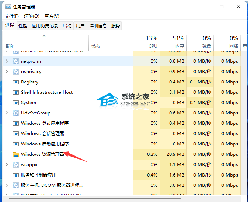Switch to the 详细信息 tab
Viewport: 248px width, 202px height.
[98, 26]
